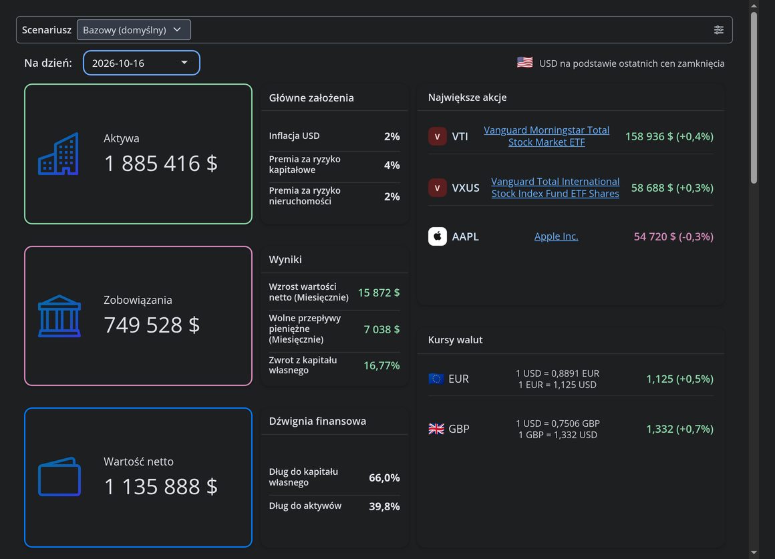Click the 'Największe akcje' heading
775x559 pixels.
coord(467,98)
